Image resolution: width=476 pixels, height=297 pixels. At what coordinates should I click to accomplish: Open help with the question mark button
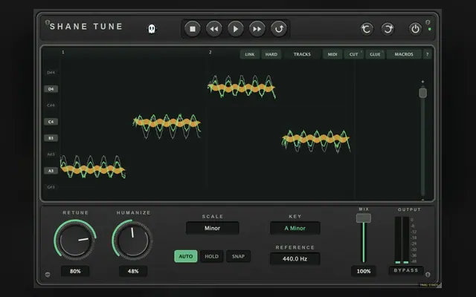tap(428, 54)
